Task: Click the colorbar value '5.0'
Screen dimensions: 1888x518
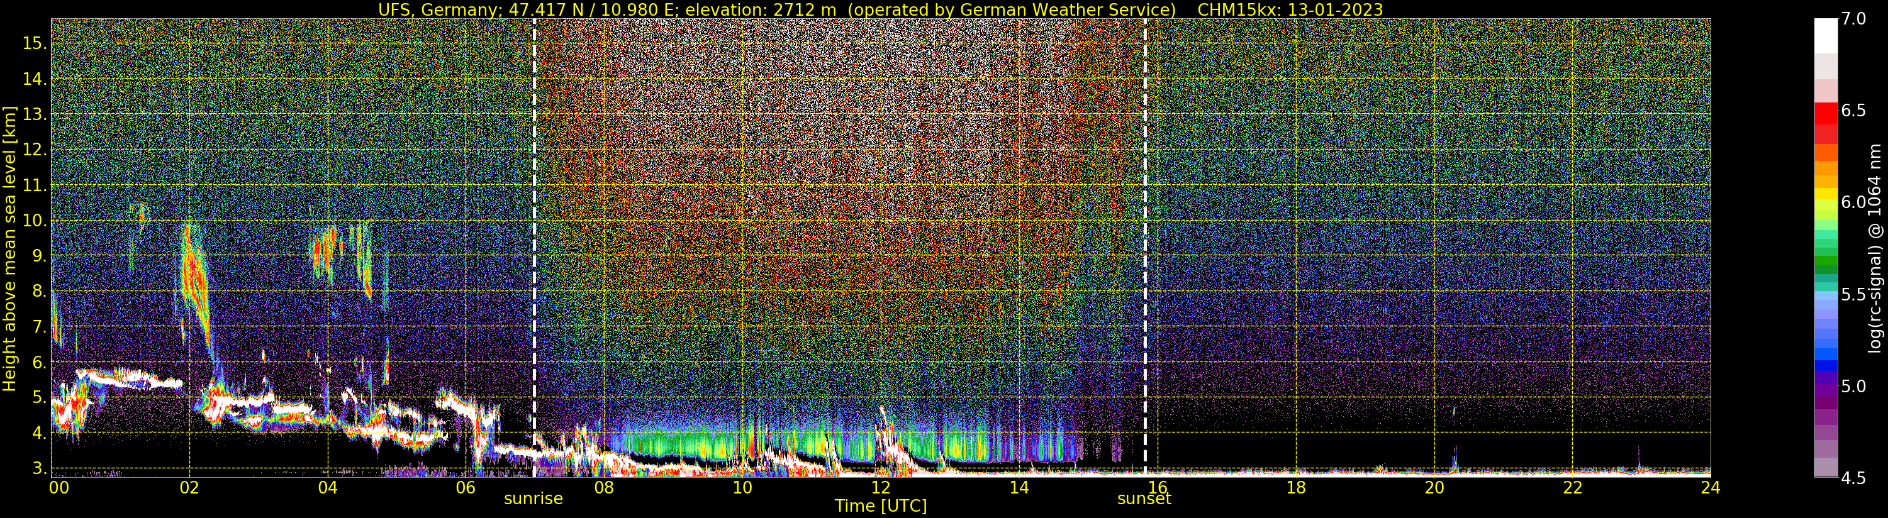Action: pos(1853,386)
